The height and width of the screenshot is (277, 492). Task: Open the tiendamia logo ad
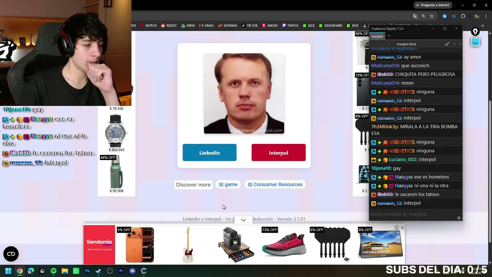(x=99, y=245)
